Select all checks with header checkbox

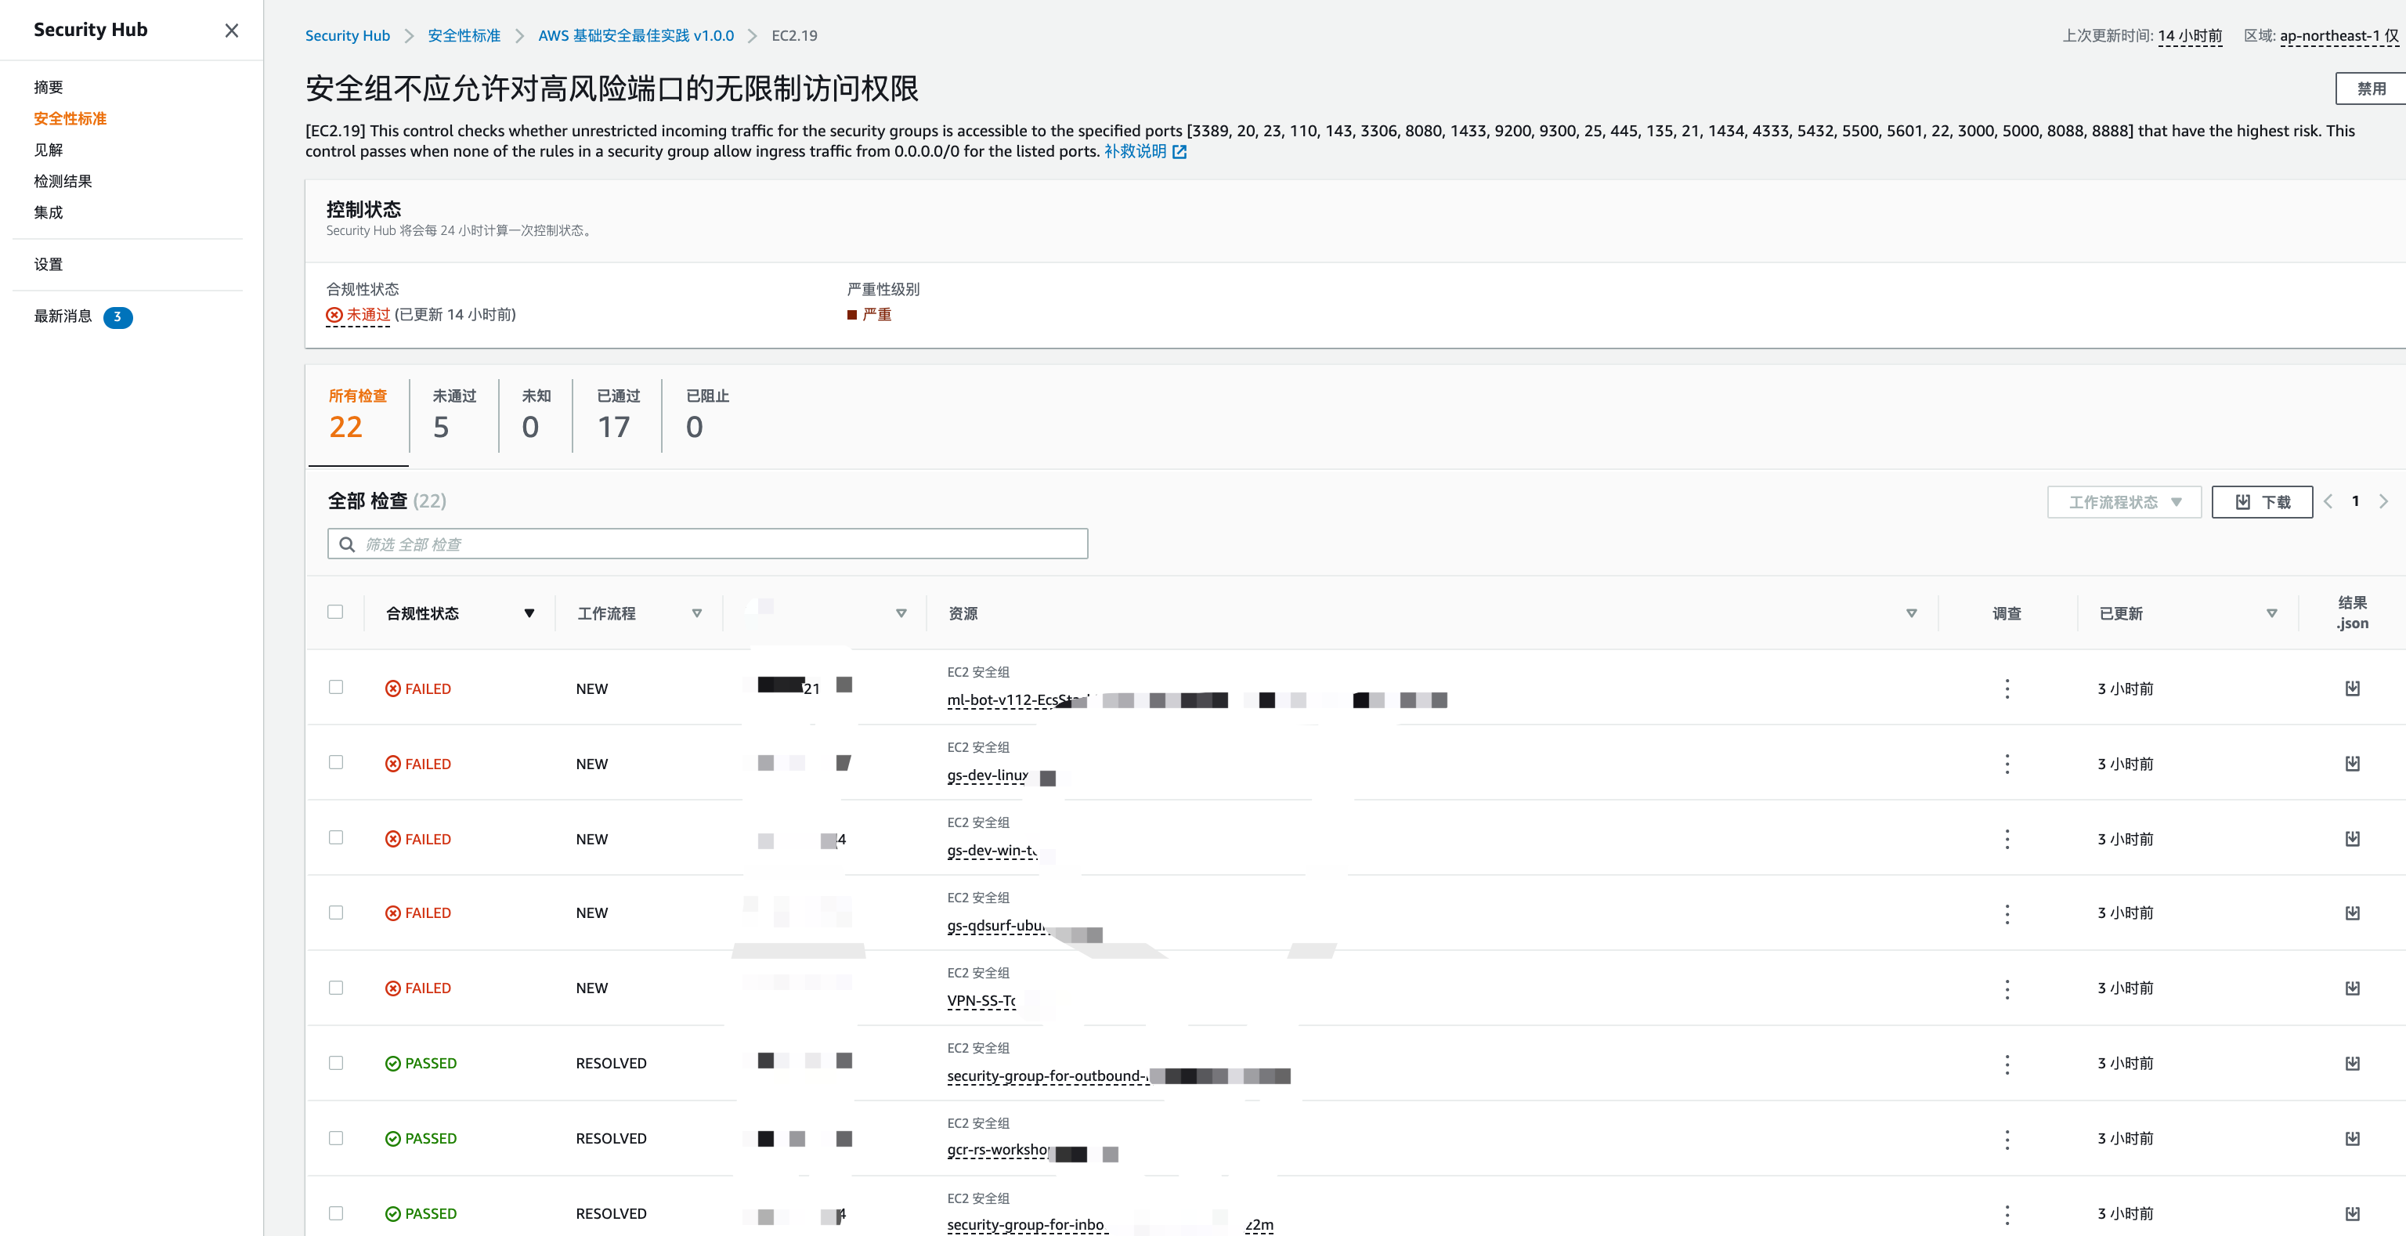point(335,612)
